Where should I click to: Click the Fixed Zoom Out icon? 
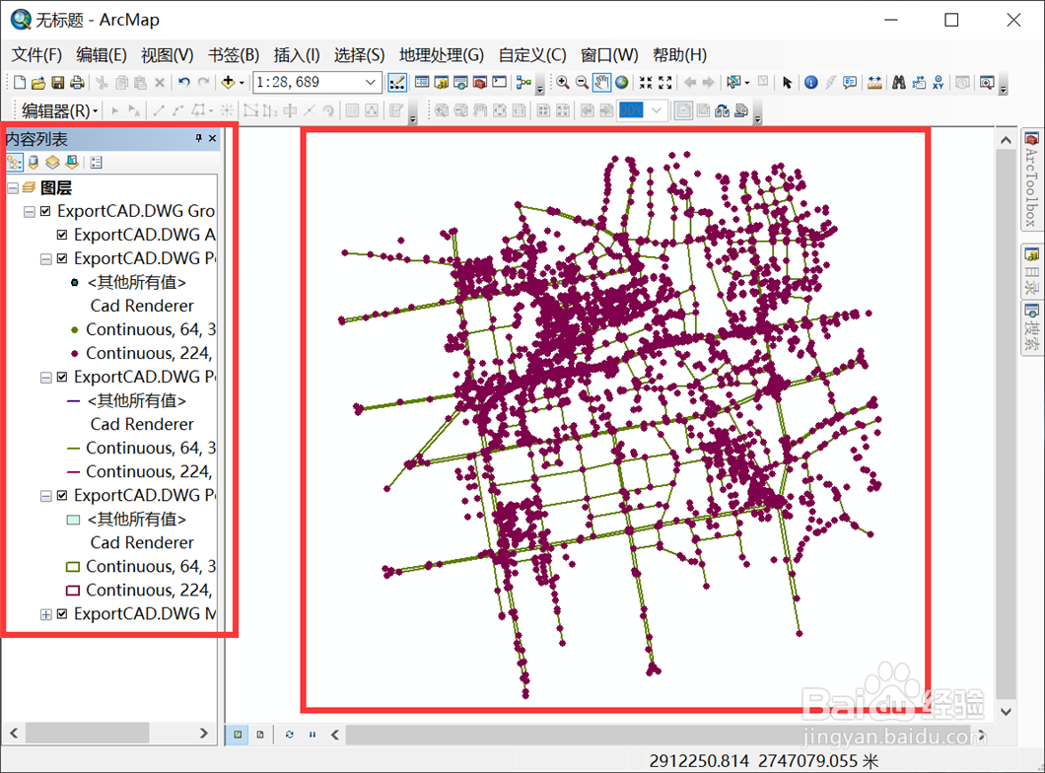[x=664, y=82]
